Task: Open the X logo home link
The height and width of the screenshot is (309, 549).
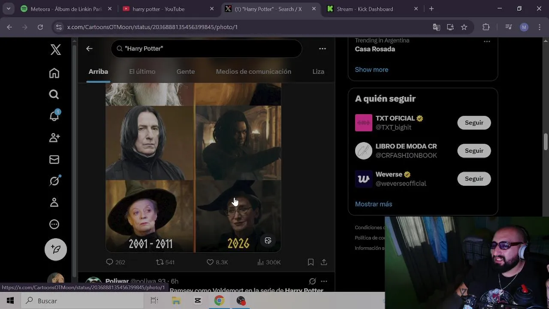Action: tap(55, 49)
